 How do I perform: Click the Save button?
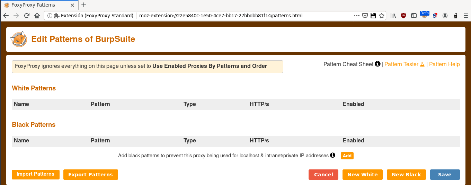coord(445,175)
